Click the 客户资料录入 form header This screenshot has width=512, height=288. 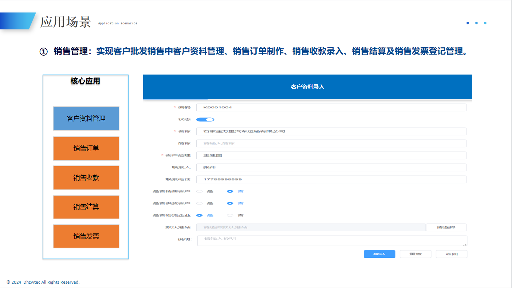pyautogui.click(x=308, y=87)
